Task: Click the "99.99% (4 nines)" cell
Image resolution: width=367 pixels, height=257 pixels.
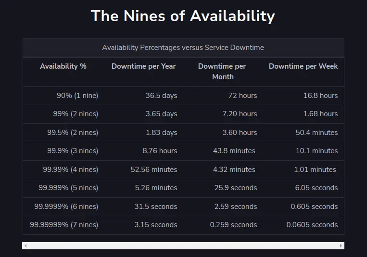Action: (70, 170)
